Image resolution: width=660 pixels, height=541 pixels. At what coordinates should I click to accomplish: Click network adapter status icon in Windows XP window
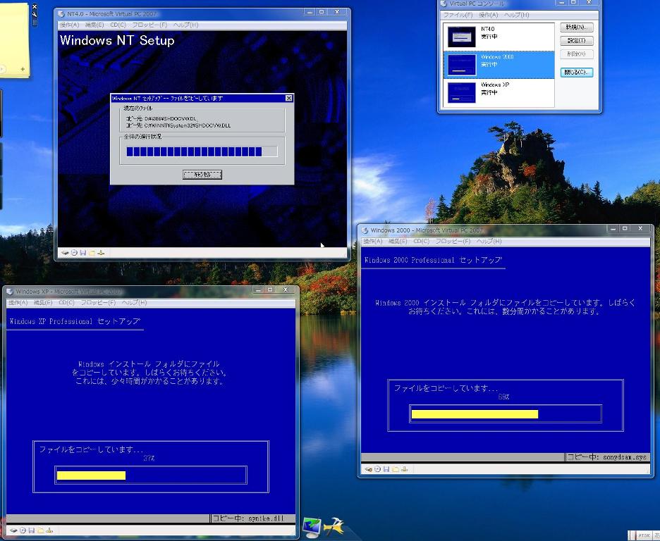point(49,530)
